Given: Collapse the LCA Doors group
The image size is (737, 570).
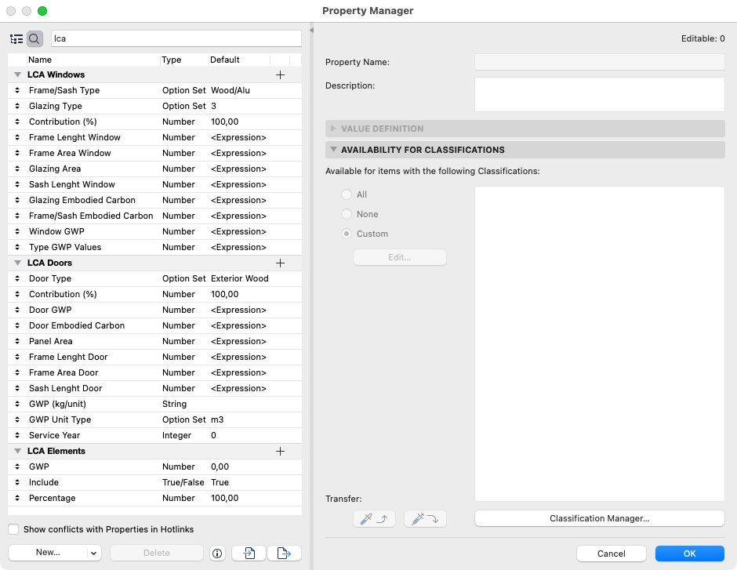Looking at the screenshot, I should click(17, 263).
